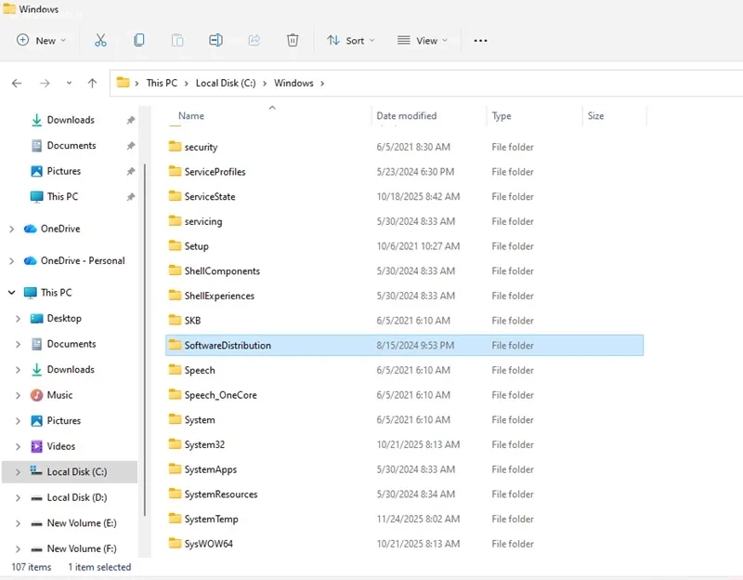Click the SoftwareDistribution folder icon
The height and width of the screenshot is (580, 743).
175,345
